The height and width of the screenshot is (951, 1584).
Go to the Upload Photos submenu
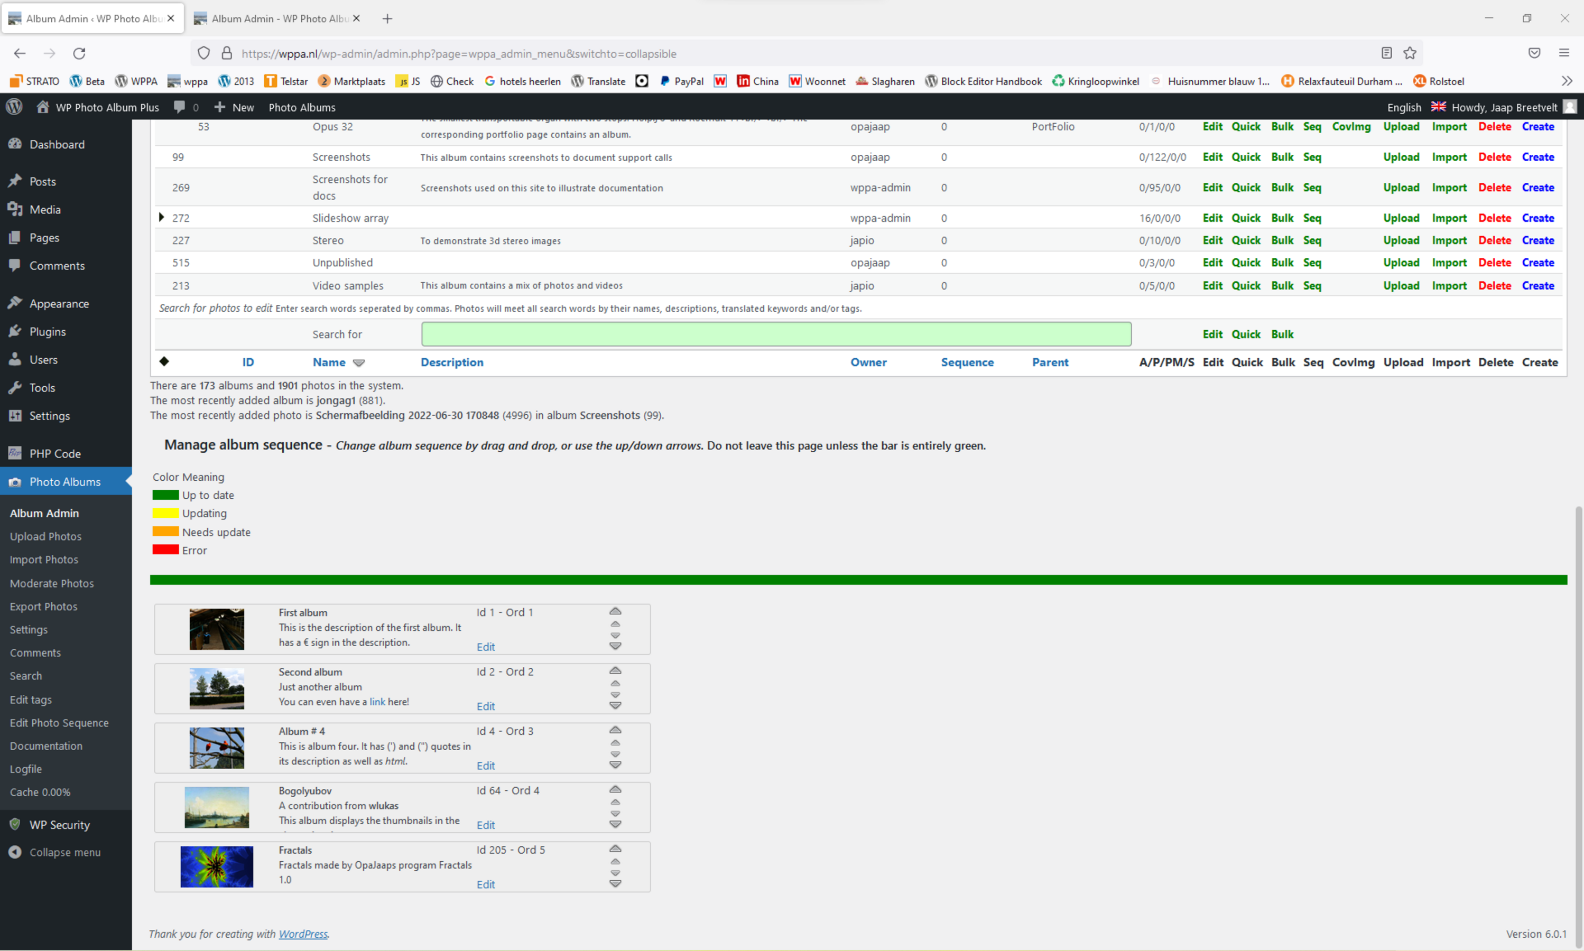45,536
